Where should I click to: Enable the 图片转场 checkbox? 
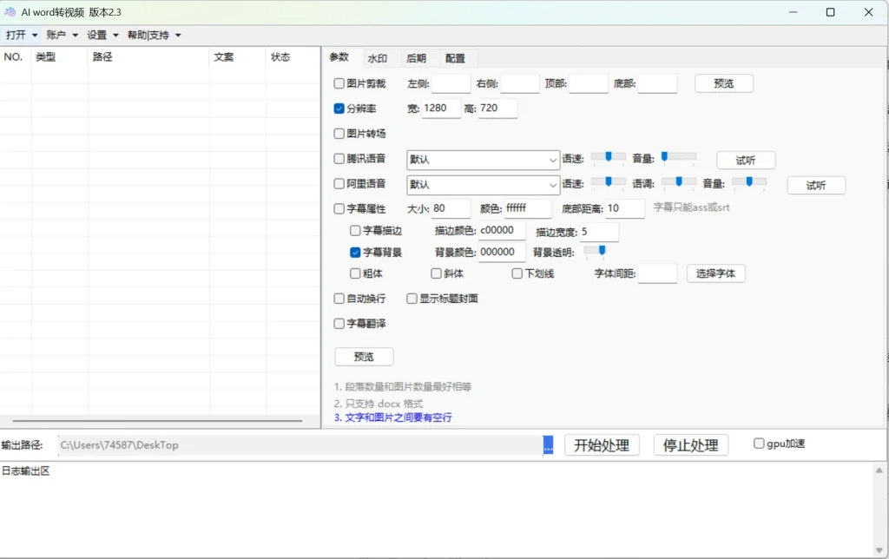339,133
